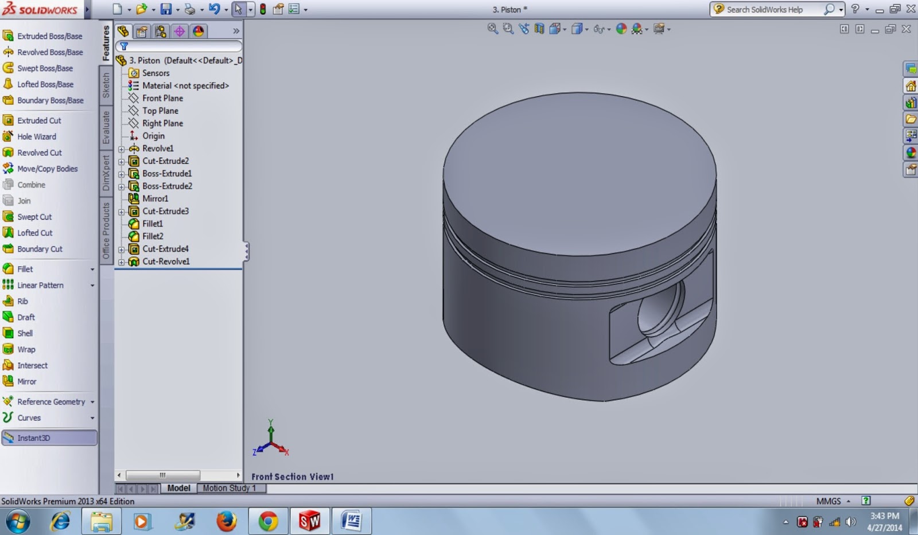Open a file using the Open folder icon

coord(141,9)
